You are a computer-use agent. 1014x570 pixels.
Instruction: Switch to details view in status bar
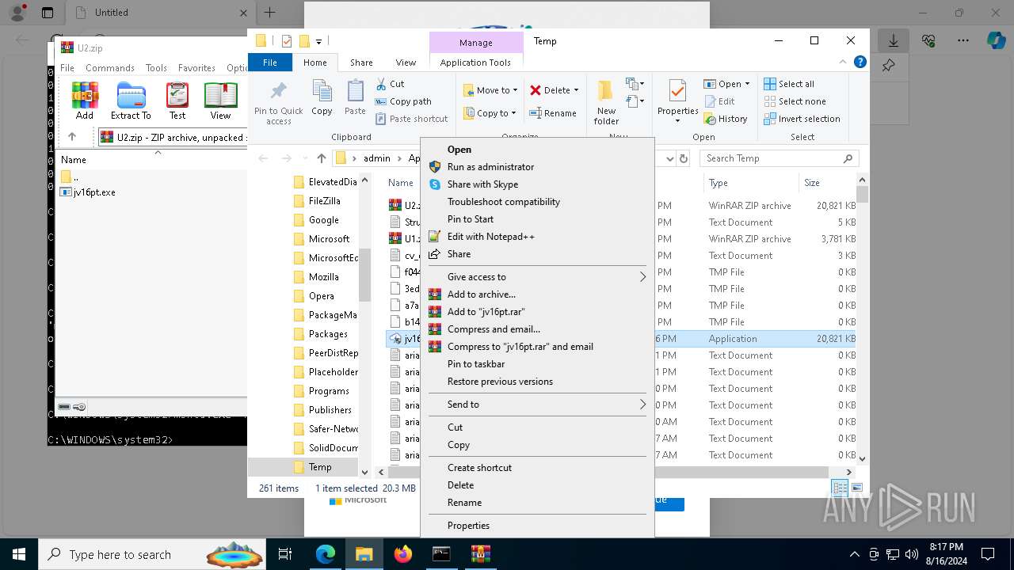click(839, 488)
